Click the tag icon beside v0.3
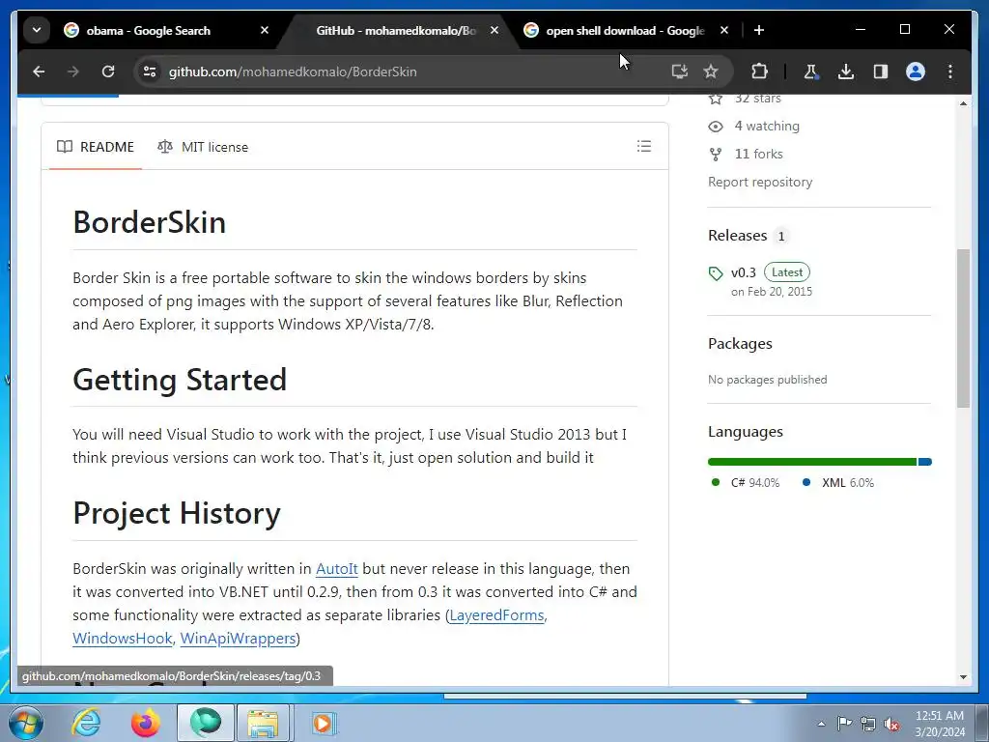989x742 pixels. (x=716, y=273)
